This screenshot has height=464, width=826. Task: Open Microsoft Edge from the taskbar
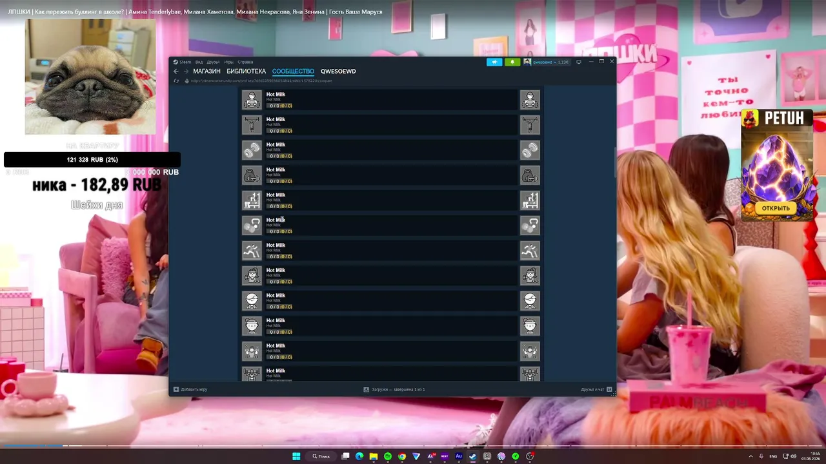tap(359, 456)
